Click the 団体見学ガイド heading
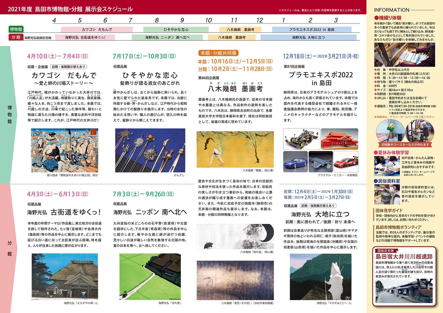This screenshot has height=313, width=443. (389, 211)
